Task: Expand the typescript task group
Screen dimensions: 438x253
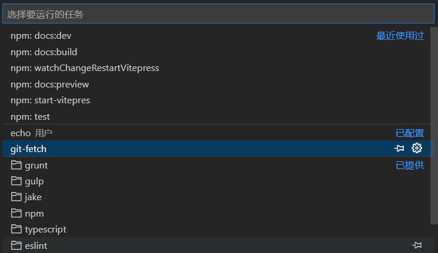Action: (46, 230)
